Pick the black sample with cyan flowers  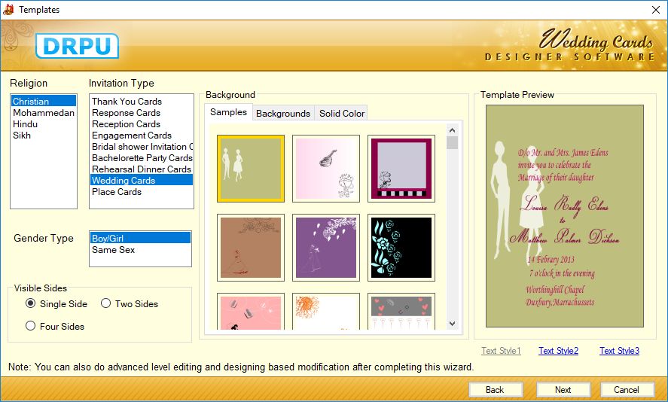[x=401, y=248]
